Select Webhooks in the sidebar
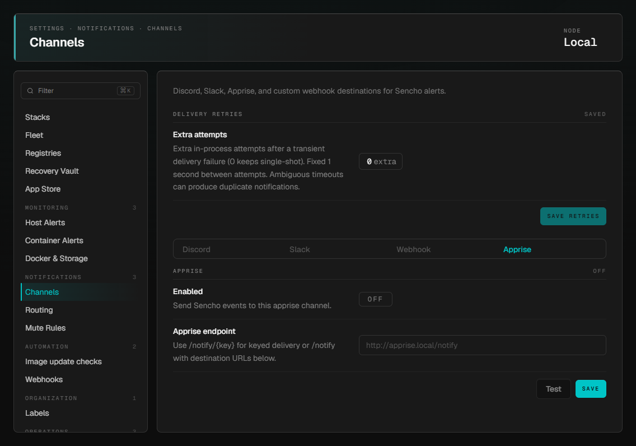Image resolution: width=636 pixels, height=446 pixels. point(44,379)
